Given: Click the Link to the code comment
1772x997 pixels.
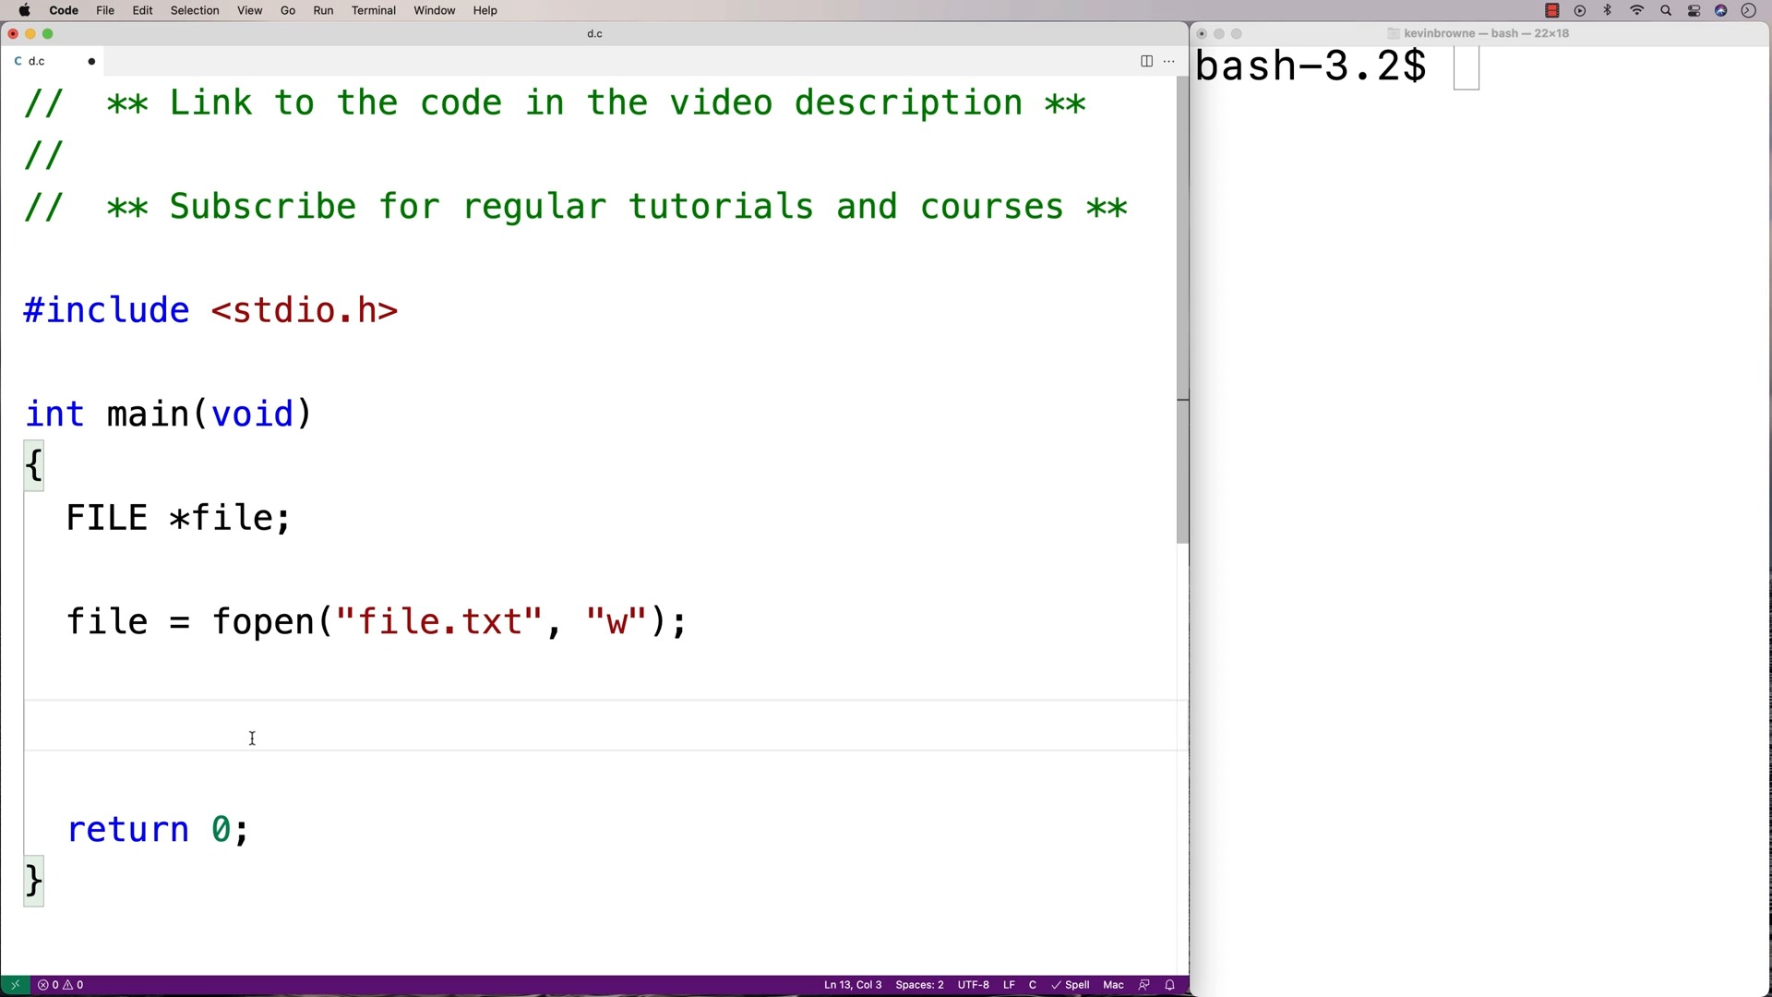Looking at the screenshot, I should 557,103.
